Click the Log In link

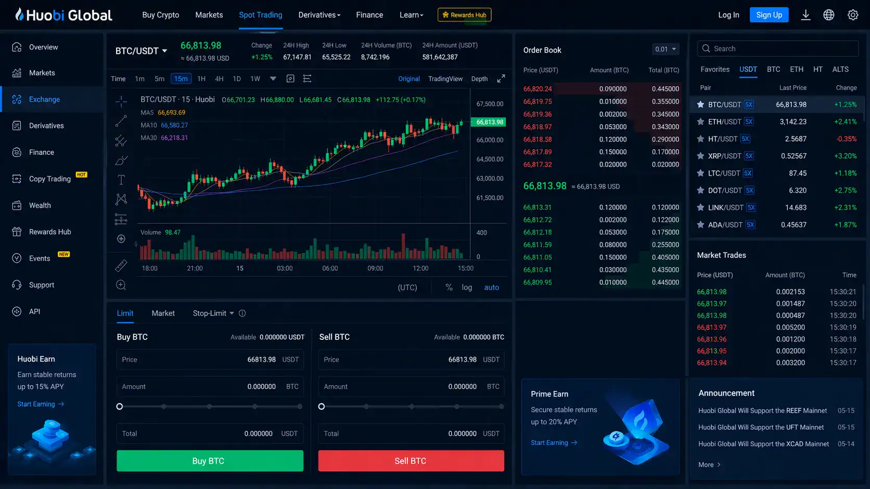[728, 15]
